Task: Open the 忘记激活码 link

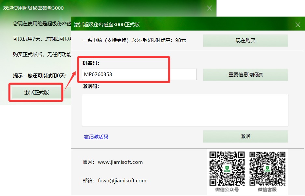Action: click(96, 137)
